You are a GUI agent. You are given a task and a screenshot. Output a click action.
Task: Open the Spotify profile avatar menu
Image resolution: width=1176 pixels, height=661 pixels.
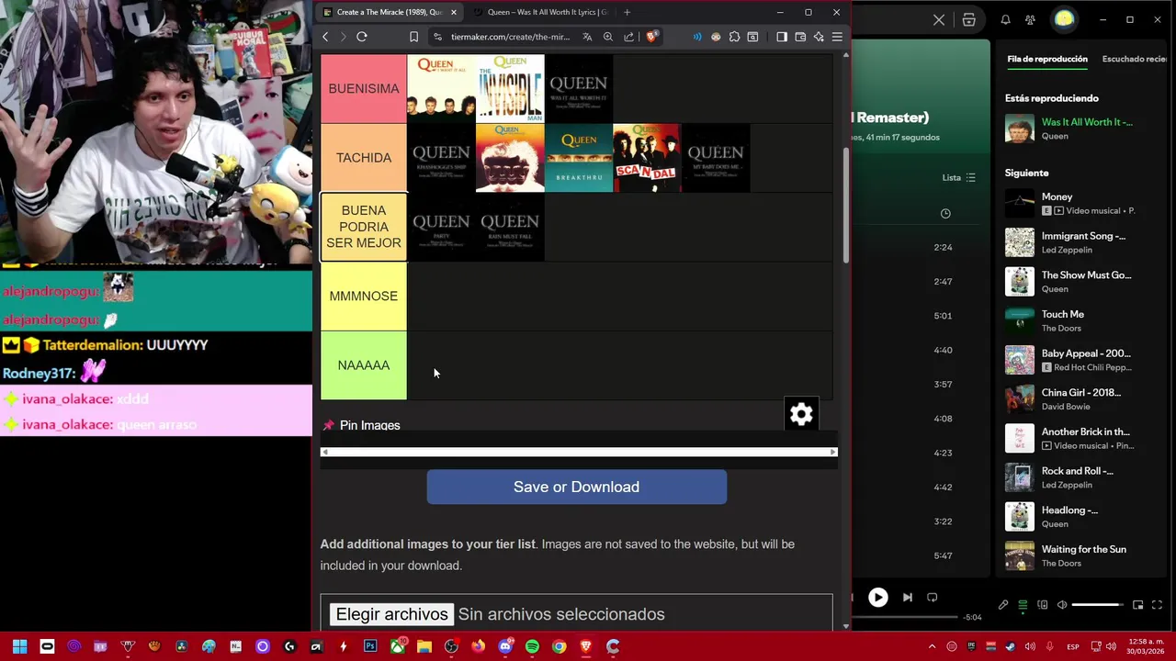click(x=1064, y=19)
